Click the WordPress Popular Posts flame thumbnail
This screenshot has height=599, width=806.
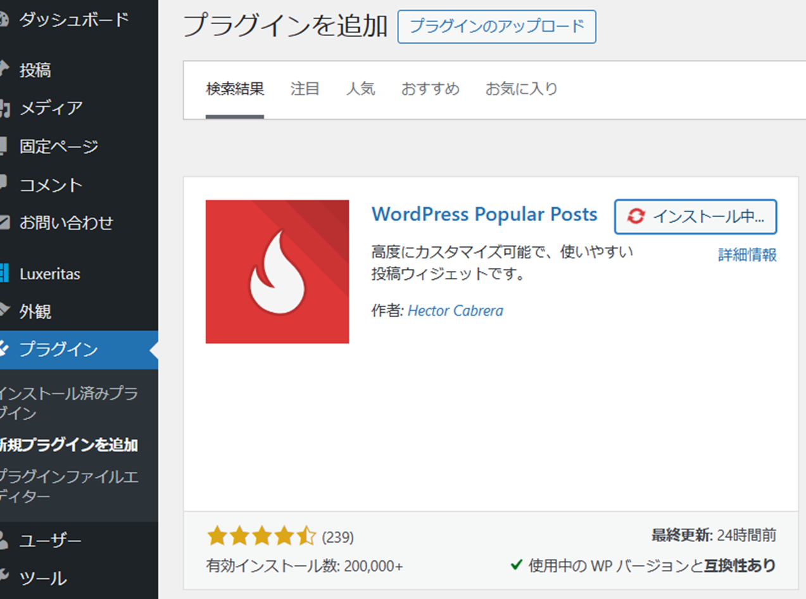point(277,270)
